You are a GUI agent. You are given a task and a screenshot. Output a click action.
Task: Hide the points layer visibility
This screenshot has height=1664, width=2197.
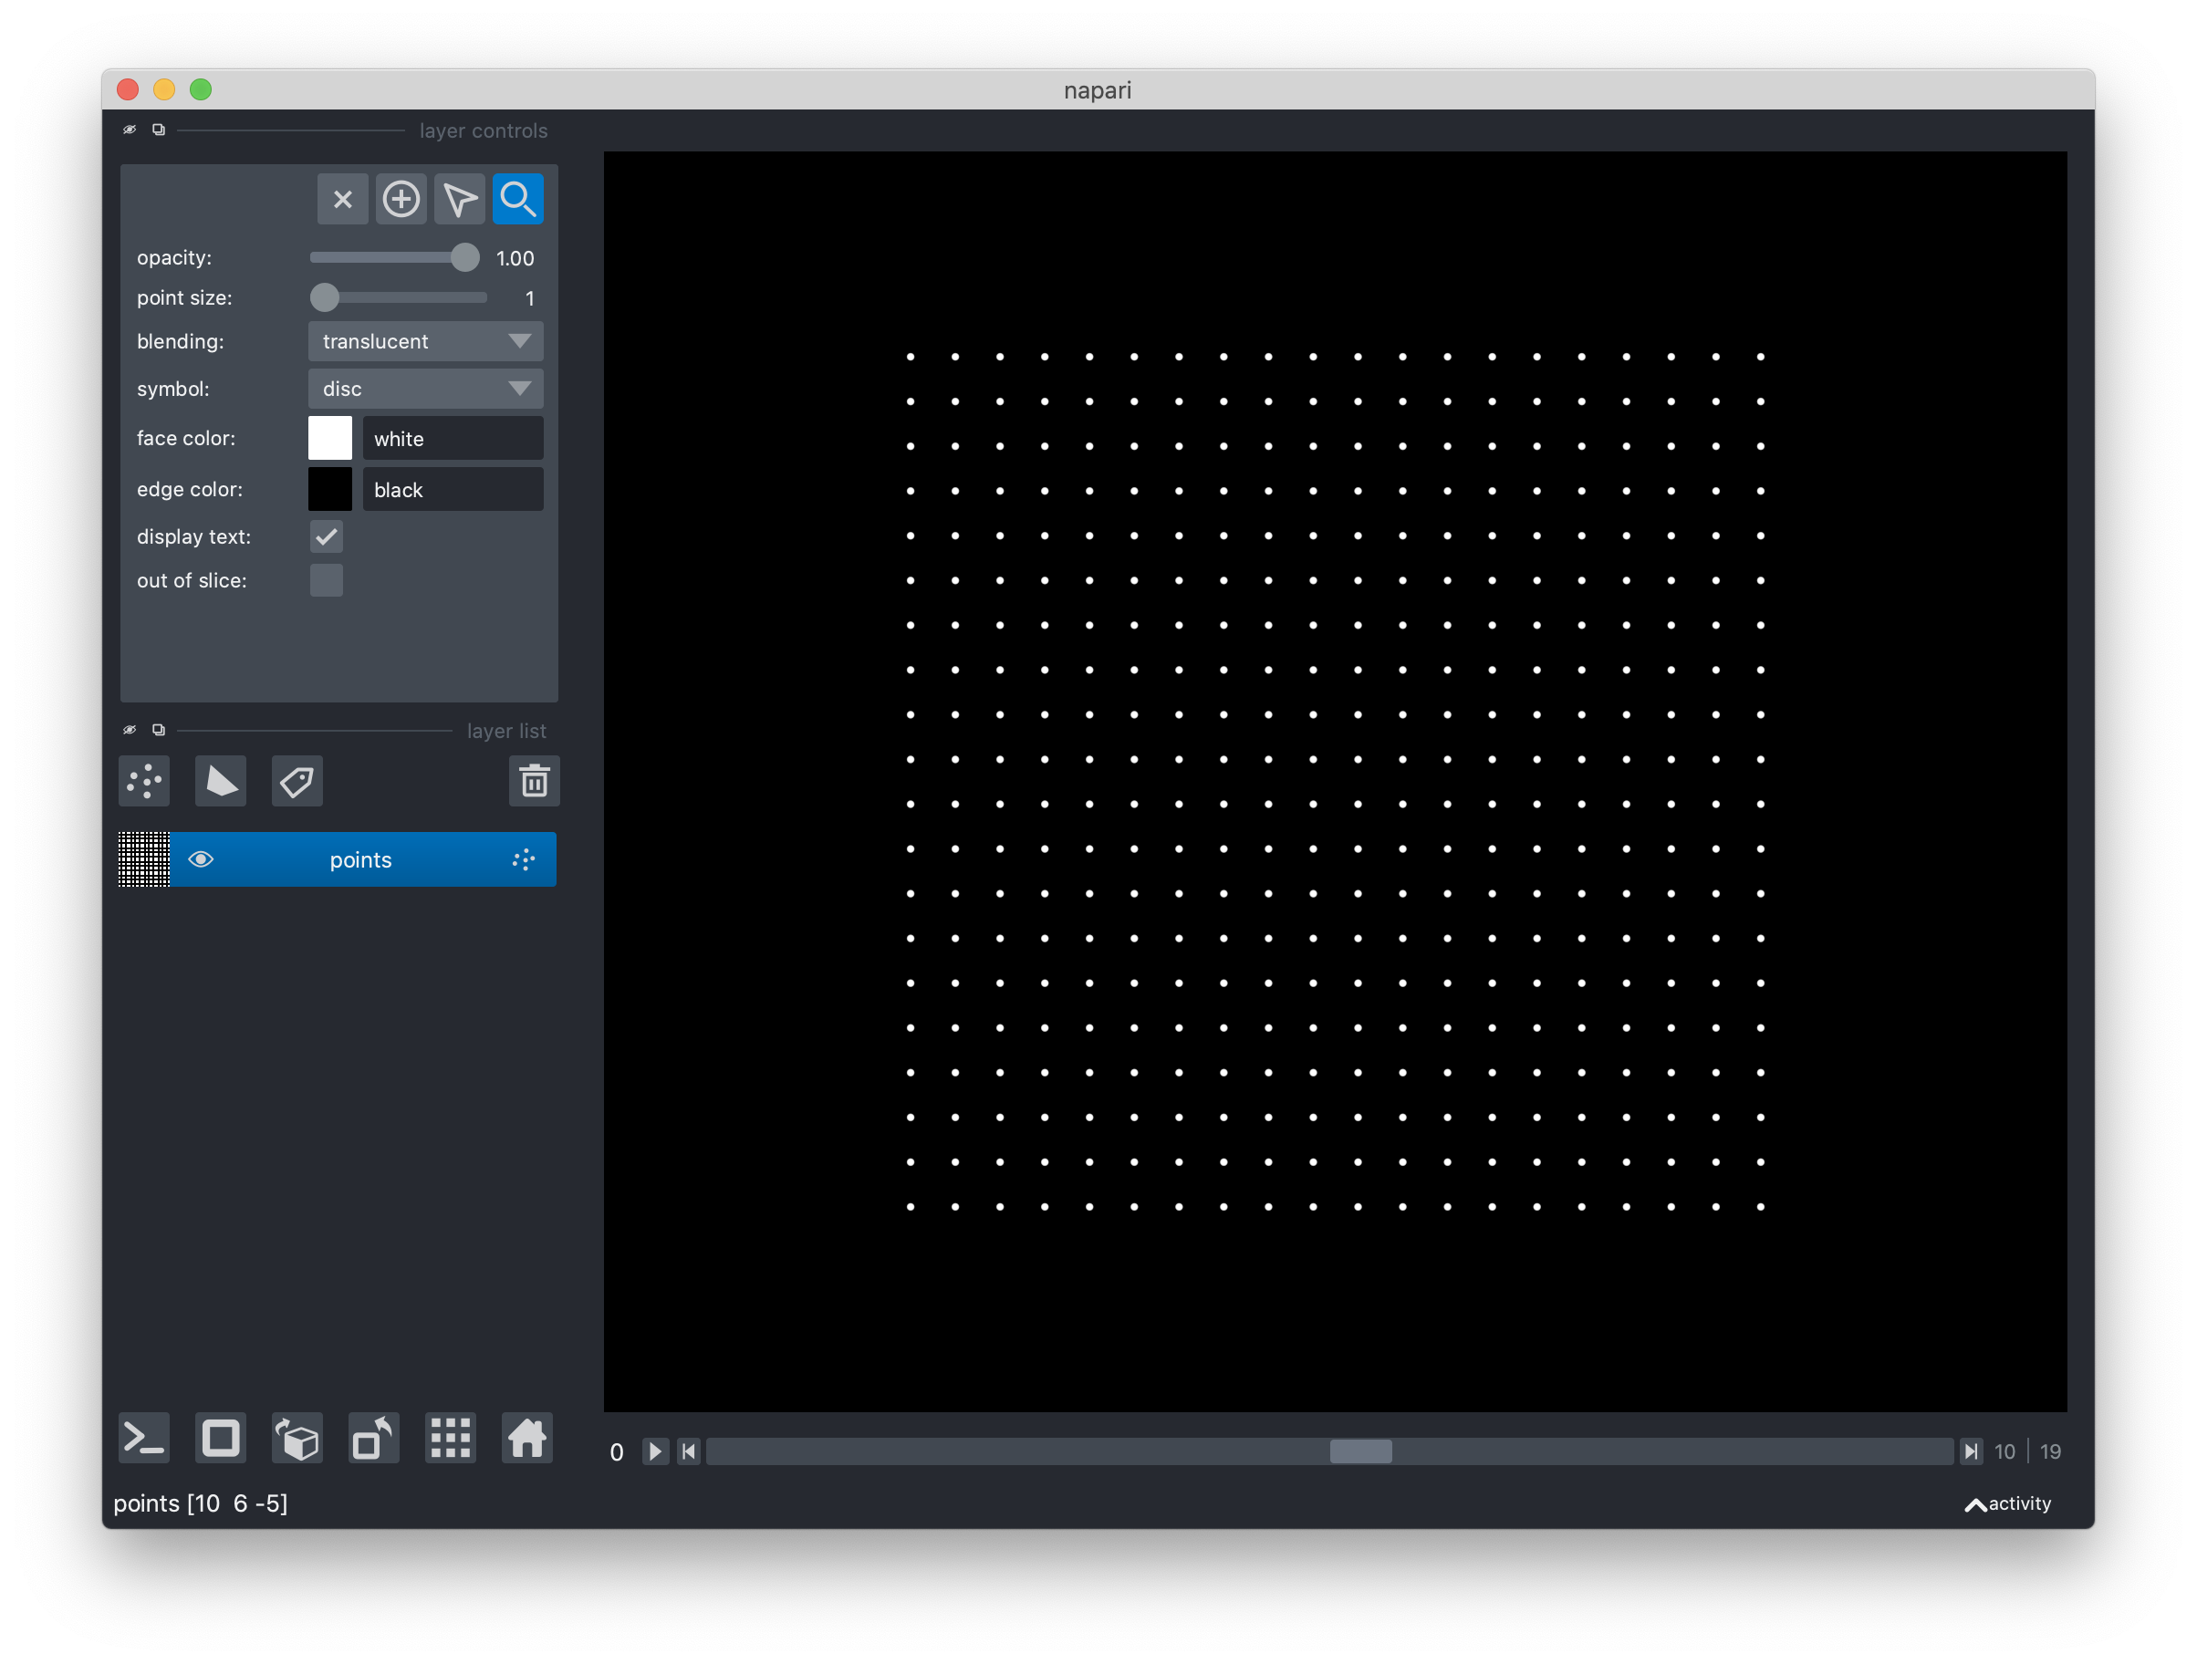[202, 858]
